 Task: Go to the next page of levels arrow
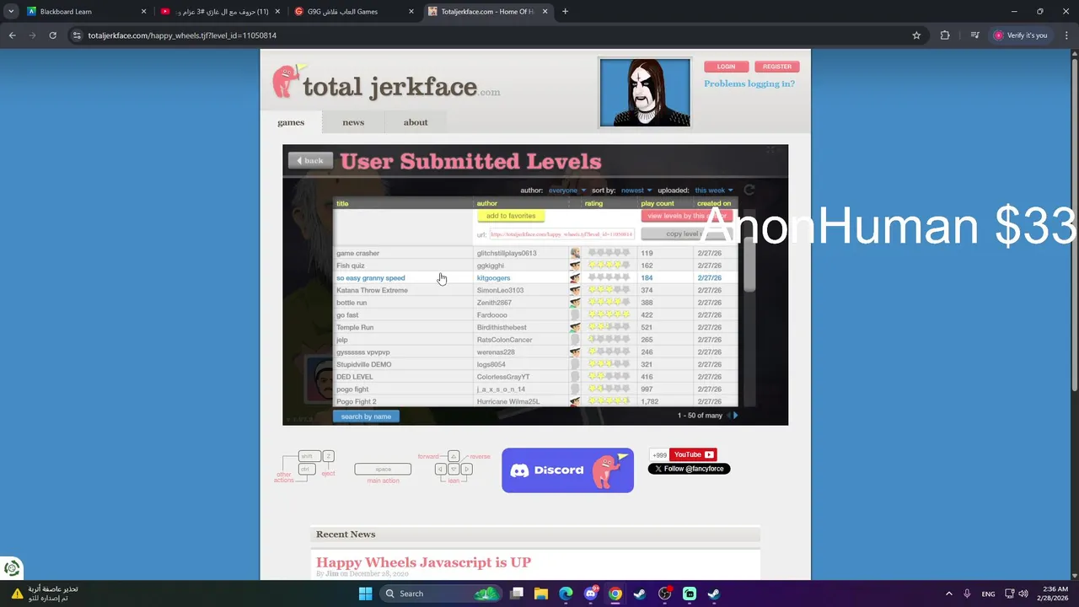[x=735, y=416]
